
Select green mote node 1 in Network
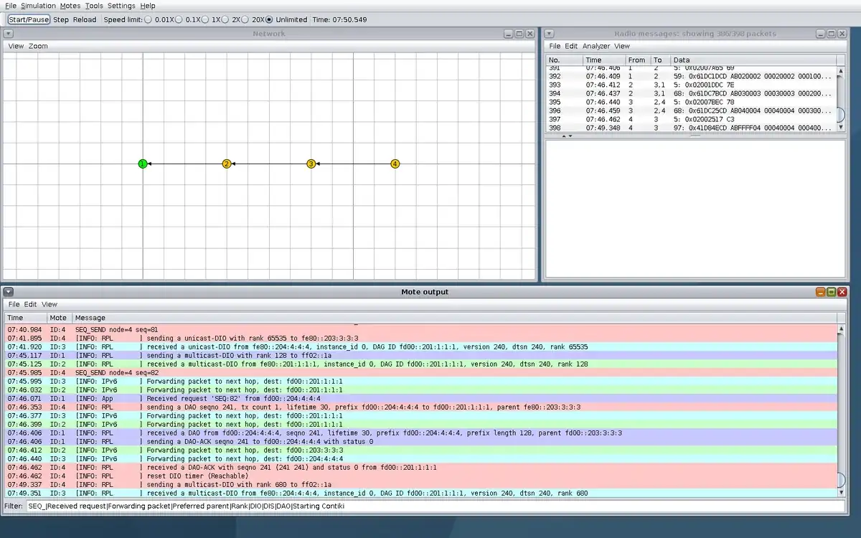[x=143, y=164]
